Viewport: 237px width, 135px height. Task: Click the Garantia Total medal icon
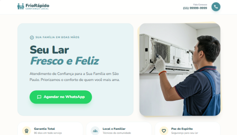tap(27, 131)
